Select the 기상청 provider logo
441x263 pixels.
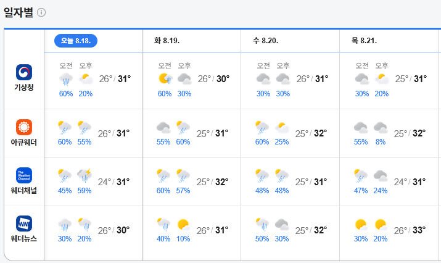[24, 72]
